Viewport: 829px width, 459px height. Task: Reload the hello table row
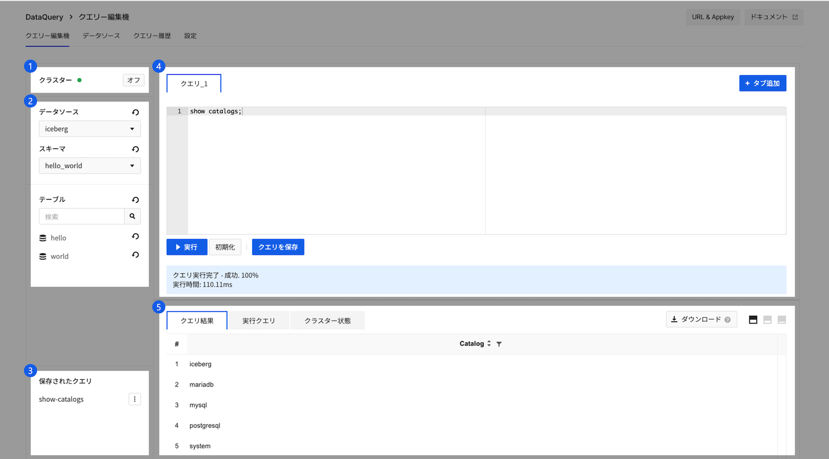[135, 236]
